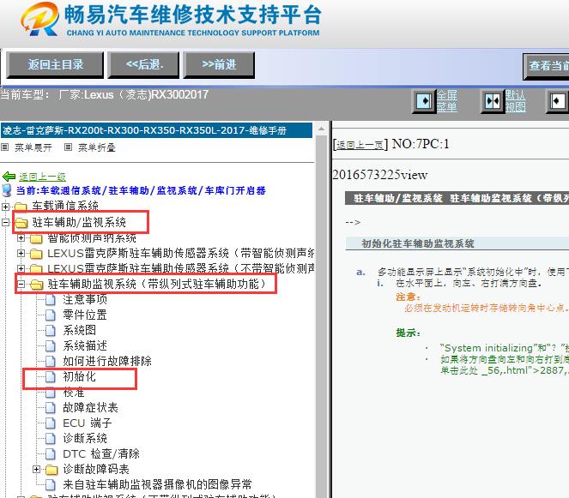Click the 智能侦测声纳系统 folder icon

click(x=36, y=238)
